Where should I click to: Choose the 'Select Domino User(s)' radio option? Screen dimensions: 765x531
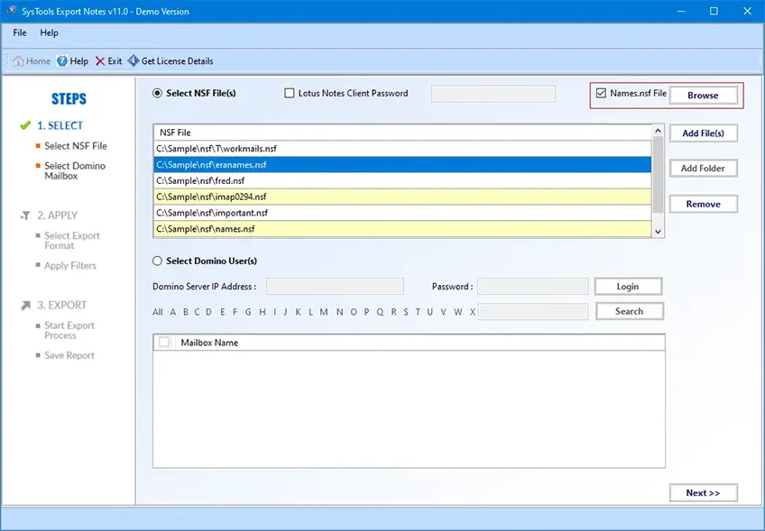(157, 261)
